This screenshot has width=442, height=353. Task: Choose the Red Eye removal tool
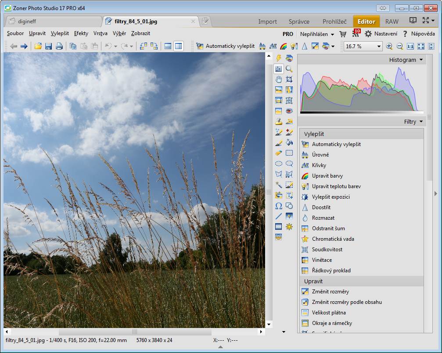point(289,111)
